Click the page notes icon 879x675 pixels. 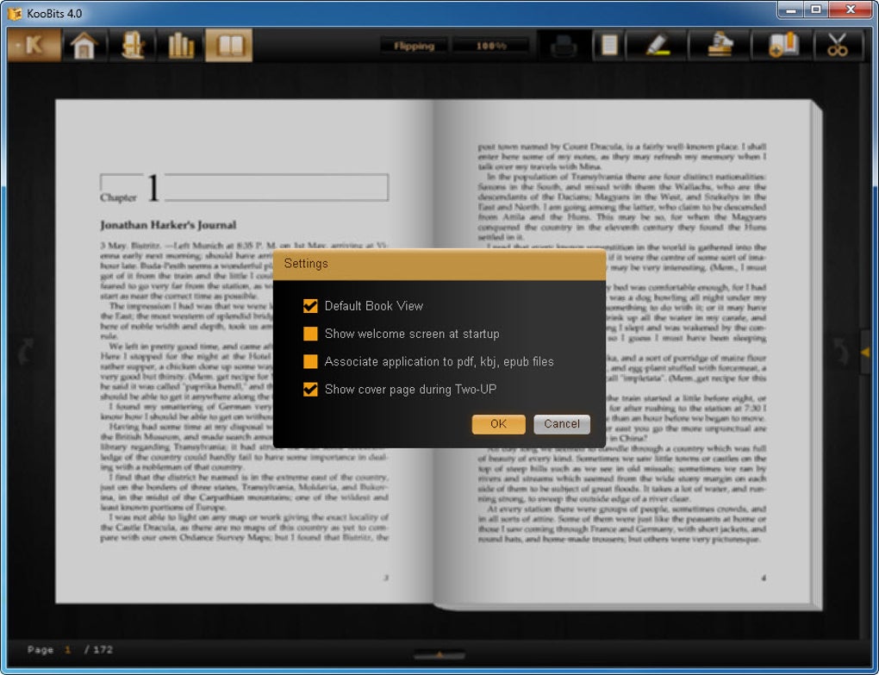608,46
